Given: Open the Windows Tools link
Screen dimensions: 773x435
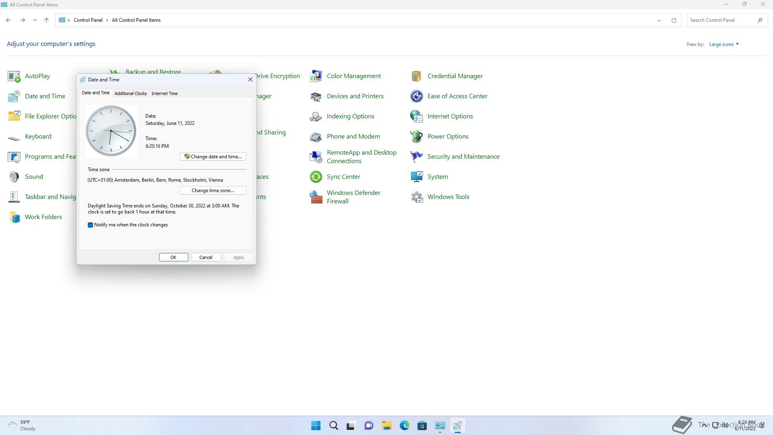Looking at the screenshot, I should 448,197.
